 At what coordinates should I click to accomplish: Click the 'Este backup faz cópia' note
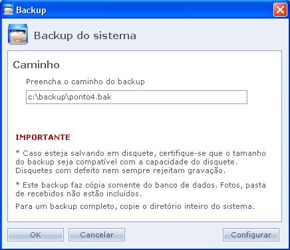pos(140,189)
